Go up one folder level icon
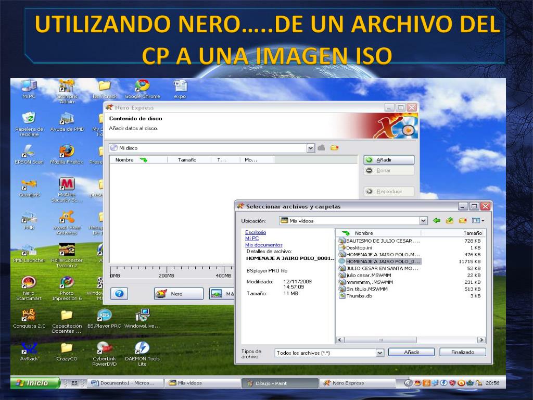The width and height of the screenshot is (533, 400). (x=449, y=220)
